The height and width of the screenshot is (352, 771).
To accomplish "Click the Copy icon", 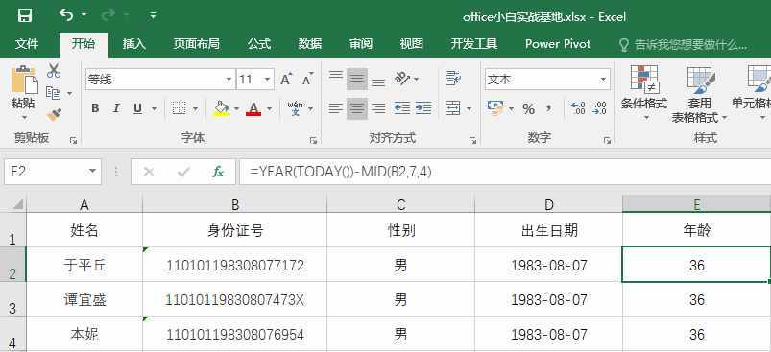I will [53, 92].
